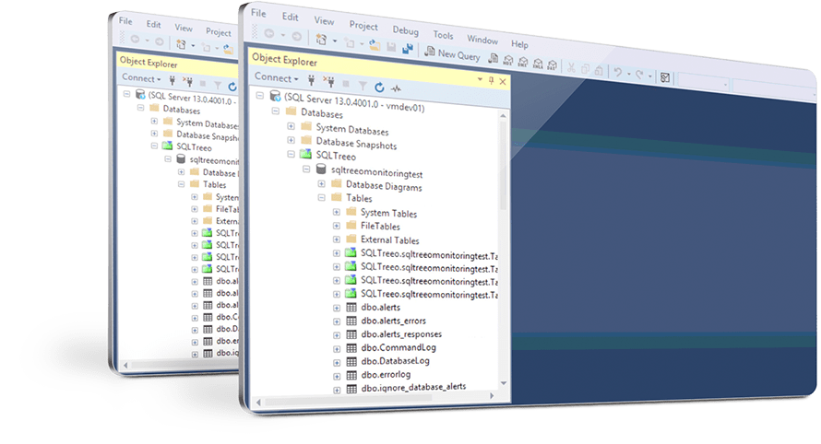Select dbo.DatabaseLog table in the front window

(x=396, y=361)
